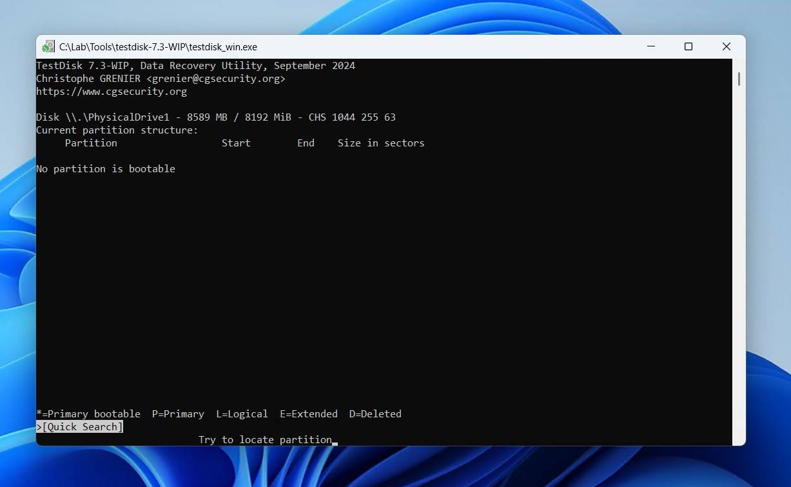Click the No partition is bootable message
791x487 pixels.
click(x=106, y=169)
